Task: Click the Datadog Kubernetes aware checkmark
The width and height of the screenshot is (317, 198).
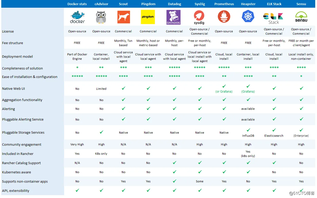Action: (174, 172)
